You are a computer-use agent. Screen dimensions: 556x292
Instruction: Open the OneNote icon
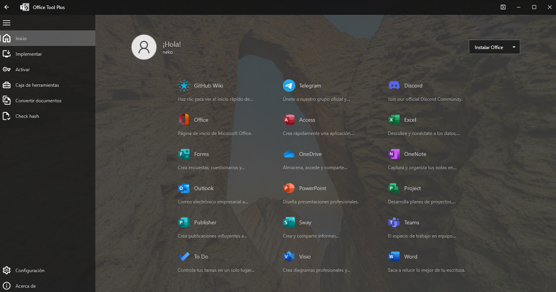pos(394,154)
